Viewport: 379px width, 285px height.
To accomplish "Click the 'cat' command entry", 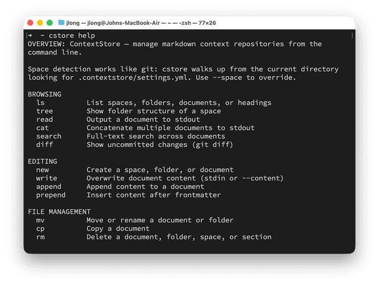I will pyautogui.click(x=42, y=128).
